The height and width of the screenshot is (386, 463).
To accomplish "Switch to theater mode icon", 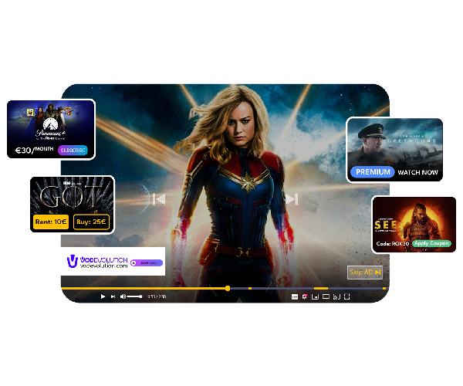I will 326,296.
